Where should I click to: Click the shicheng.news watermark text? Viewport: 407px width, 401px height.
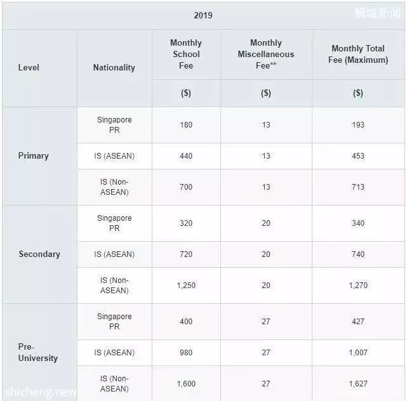(41, 392)
